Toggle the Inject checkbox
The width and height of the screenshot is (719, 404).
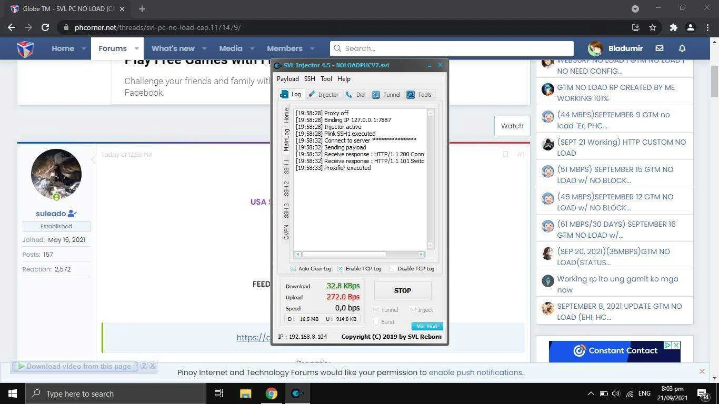pyautogui.click(x=413, y=310)
